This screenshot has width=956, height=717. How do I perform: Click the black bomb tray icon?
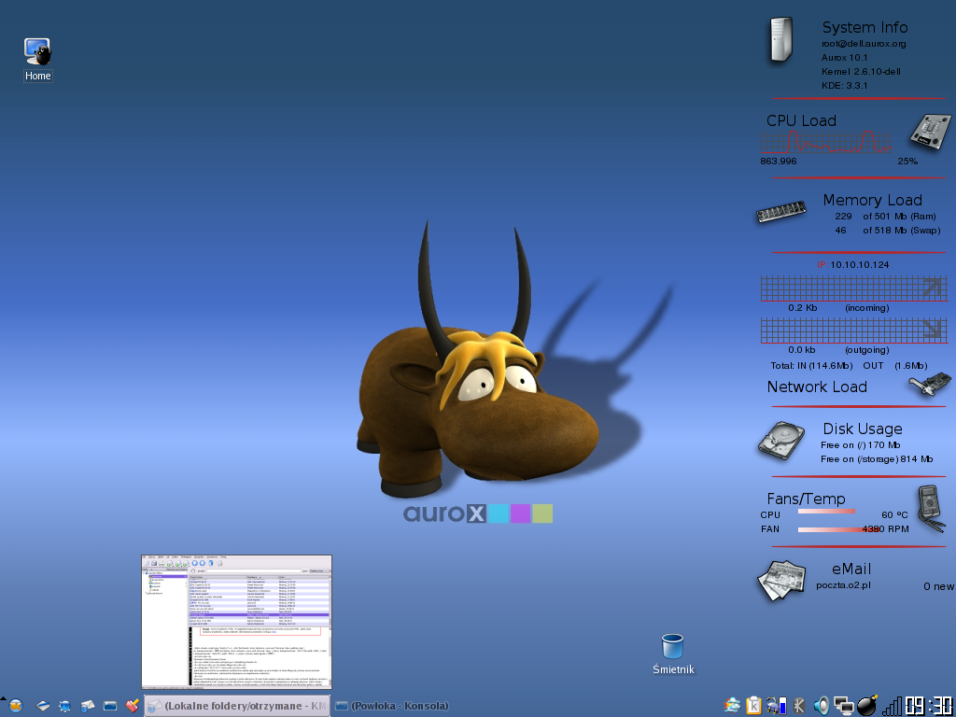pos(867,705)
